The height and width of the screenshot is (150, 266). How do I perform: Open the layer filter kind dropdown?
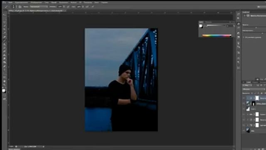coord(247,85)
